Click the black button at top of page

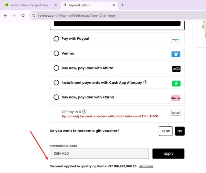click(x=117, y=23)
